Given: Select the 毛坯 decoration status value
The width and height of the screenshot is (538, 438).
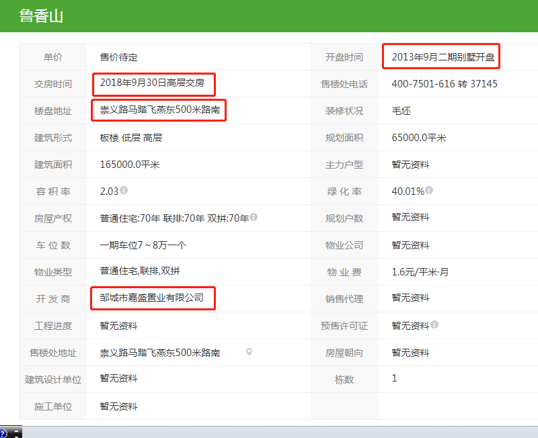Looking at the screenshot, I should 401,111.
